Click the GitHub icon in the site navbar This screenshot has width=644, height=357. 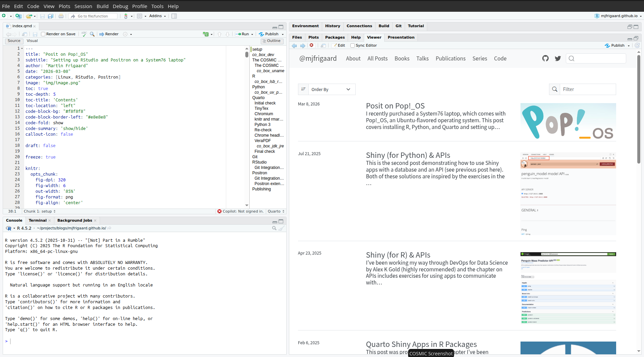tap(545, 58)
